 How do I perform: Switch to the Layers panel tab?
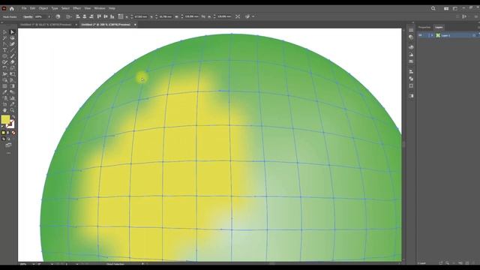(x=439, y=28)
